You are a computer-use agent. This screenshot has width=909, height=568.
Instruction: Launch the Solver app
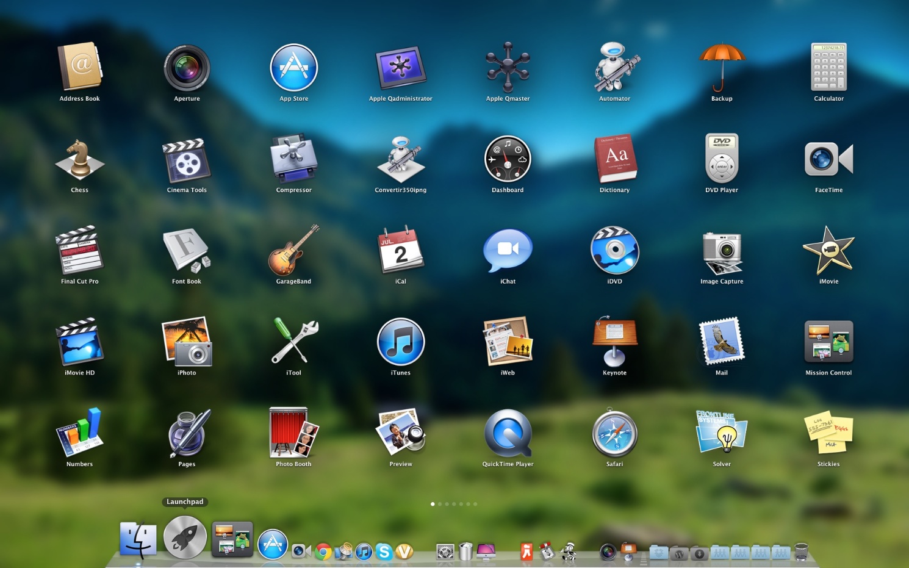(x=722, y=431)
